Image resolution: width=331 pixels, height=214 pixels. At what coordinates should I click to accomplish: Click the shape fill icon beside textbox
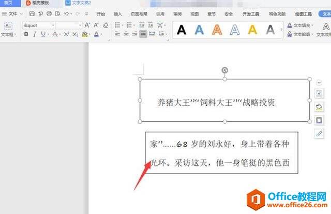point(319,107)
